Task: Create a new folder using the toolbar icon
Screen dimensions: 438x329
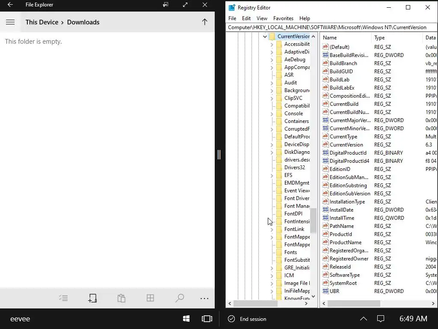Action: click(92, 298)
